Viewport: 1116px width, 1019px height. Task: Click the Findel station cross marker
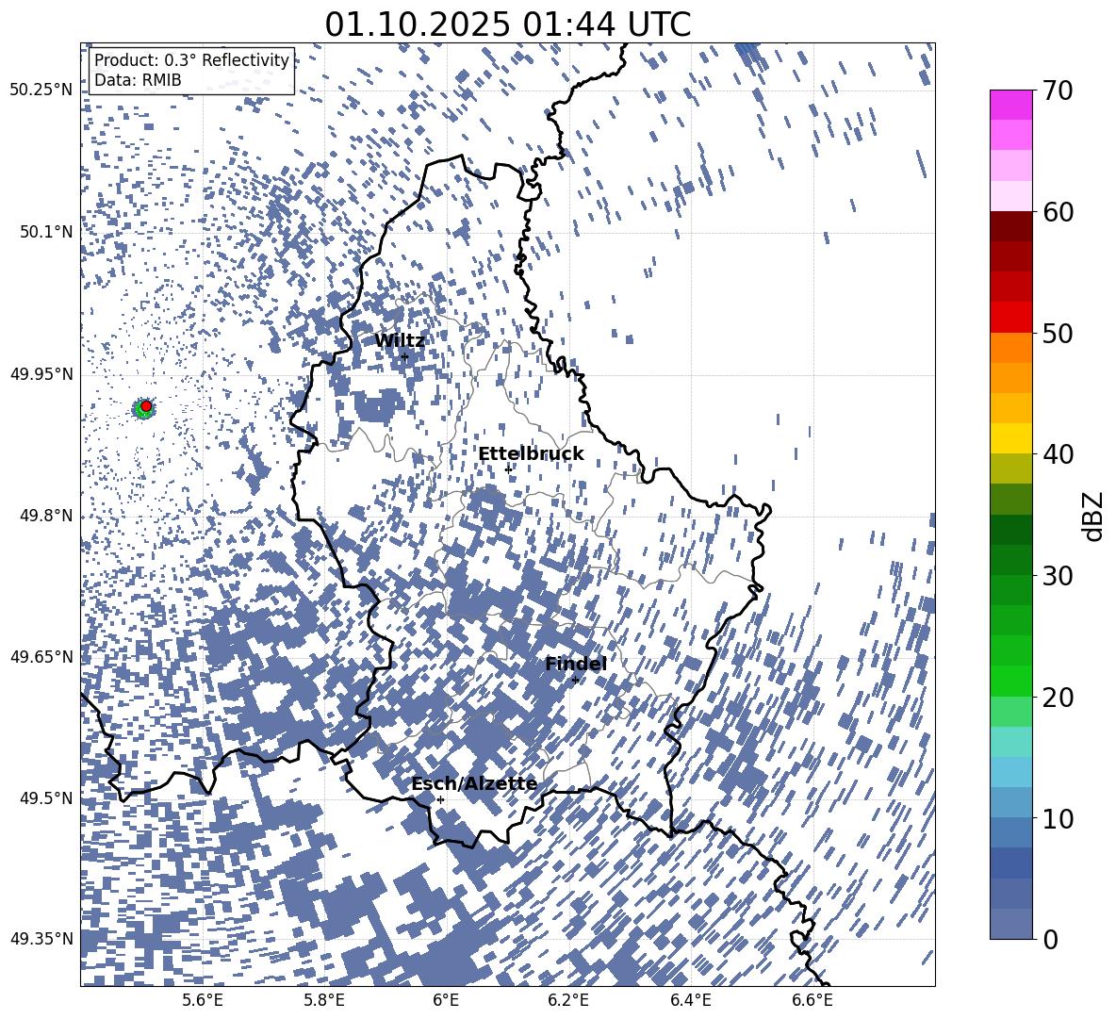(575, 680)
